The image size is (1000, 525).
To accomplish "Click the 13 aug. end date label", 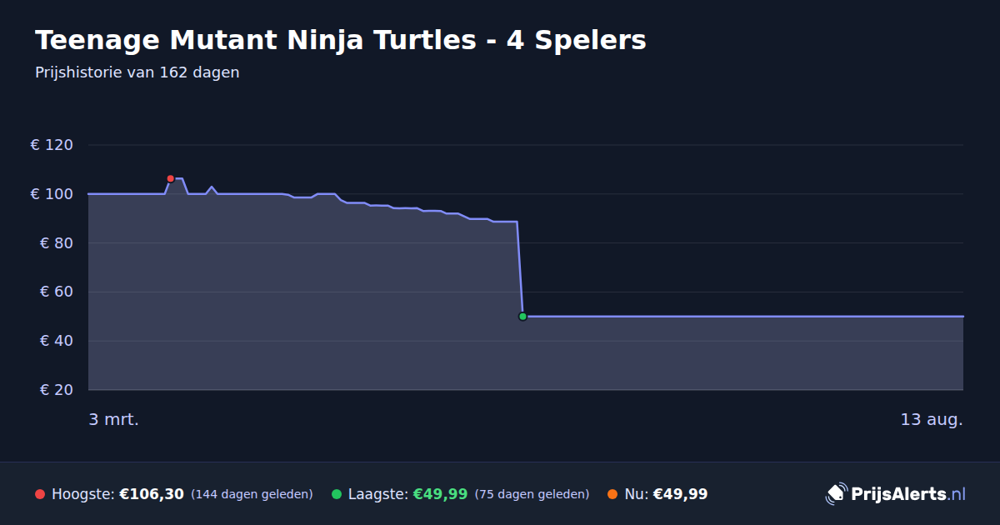I will 932,419.
